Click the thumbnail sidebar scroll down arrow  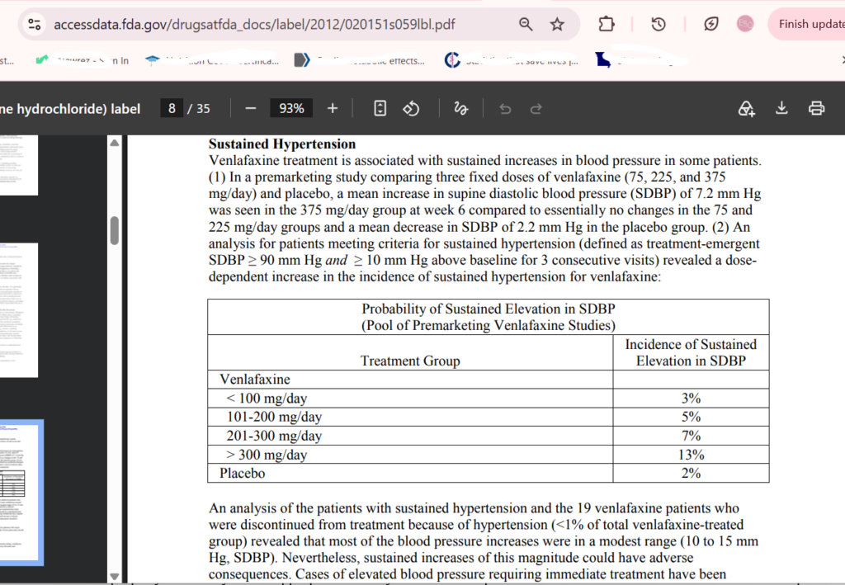114,577
